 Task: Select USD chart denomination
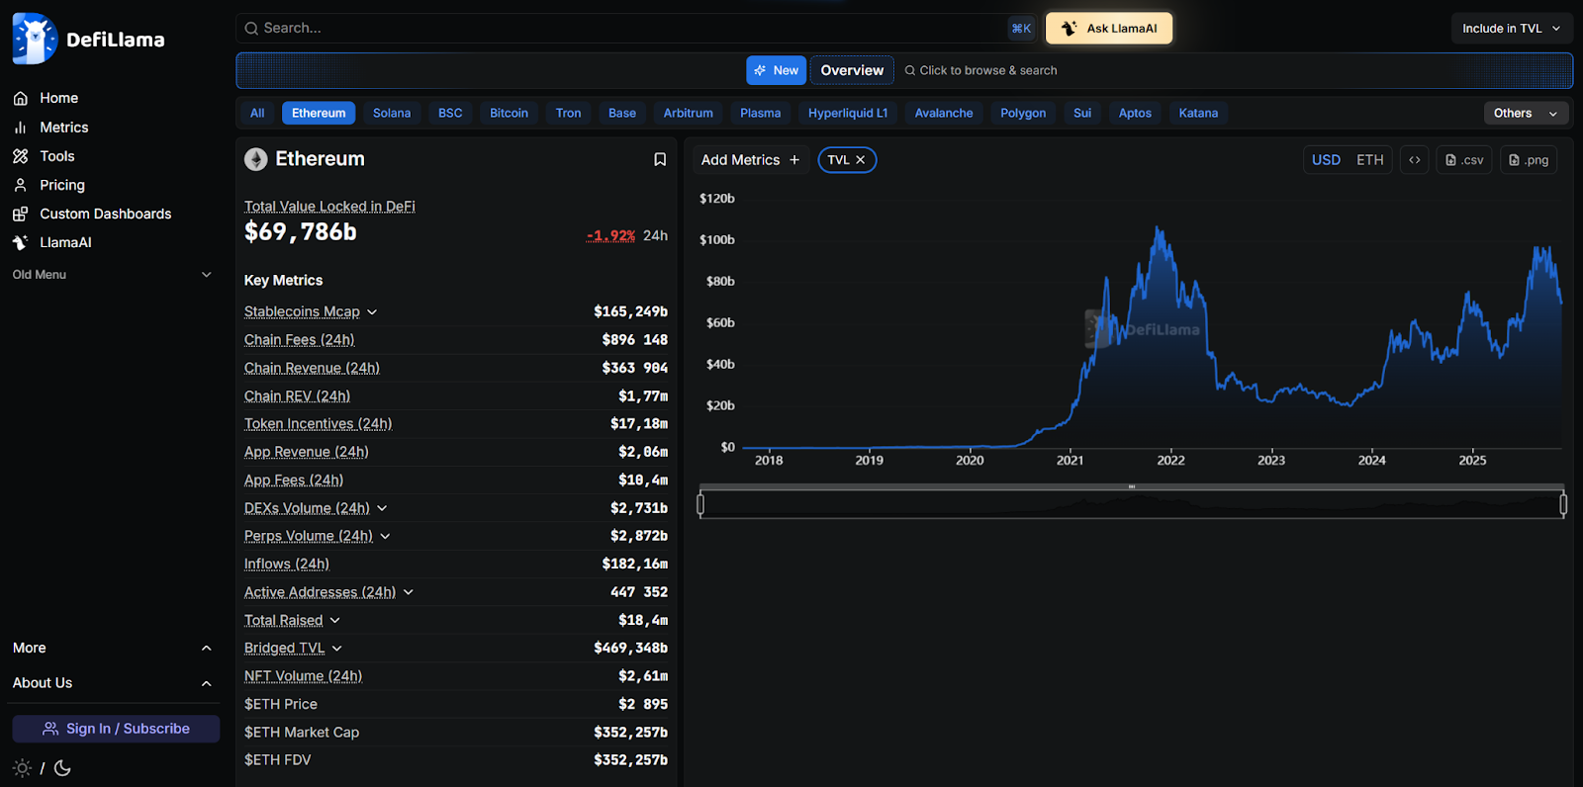(x=1326, y=160)
